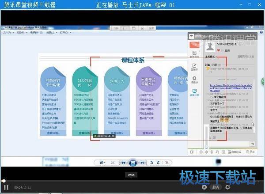This screenshot has height=194, width=265.
Task: Click the heart like icon
Action: point(218,50)
